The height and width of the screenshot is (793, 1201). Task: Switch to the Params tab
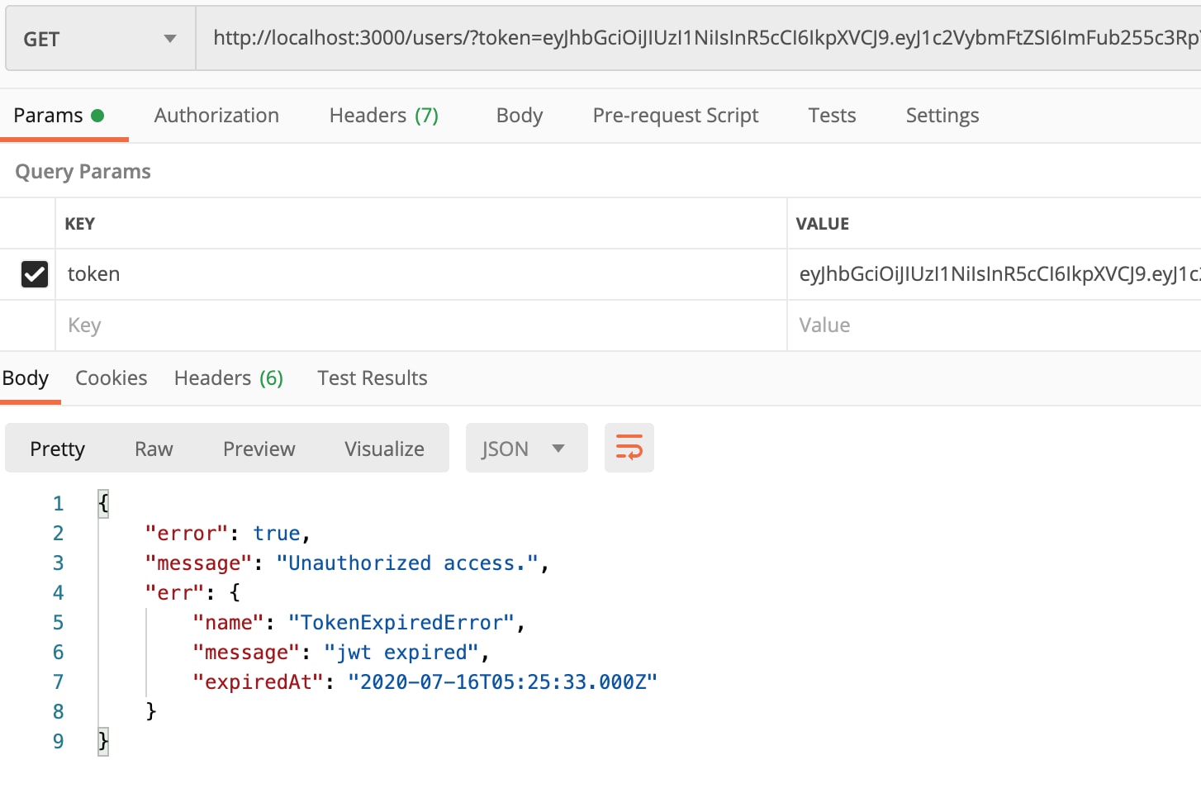point(59,116)
